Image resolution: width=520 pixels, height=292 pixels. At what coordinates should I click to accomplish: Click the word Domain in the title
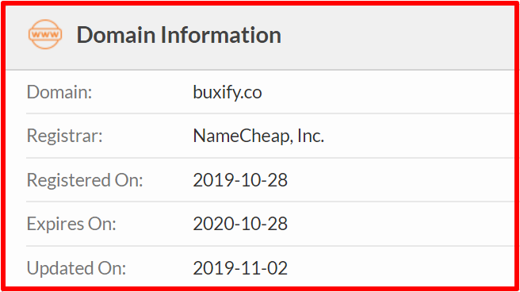pyautogui.click(x=116, y=35)
